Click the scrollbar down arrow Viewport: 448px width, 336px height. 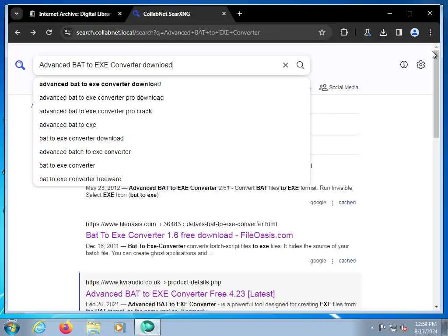pyautogui.click(x=436, y=307)
